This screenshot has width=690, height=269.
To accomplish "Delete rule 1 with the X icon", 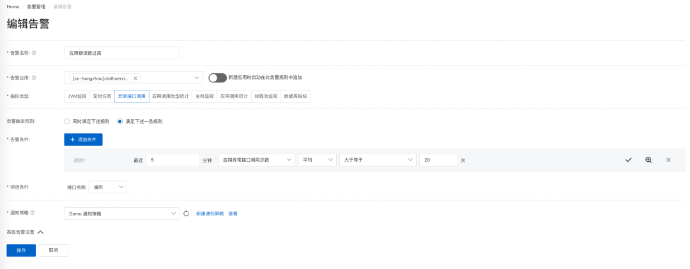I will tap(668, 160).
